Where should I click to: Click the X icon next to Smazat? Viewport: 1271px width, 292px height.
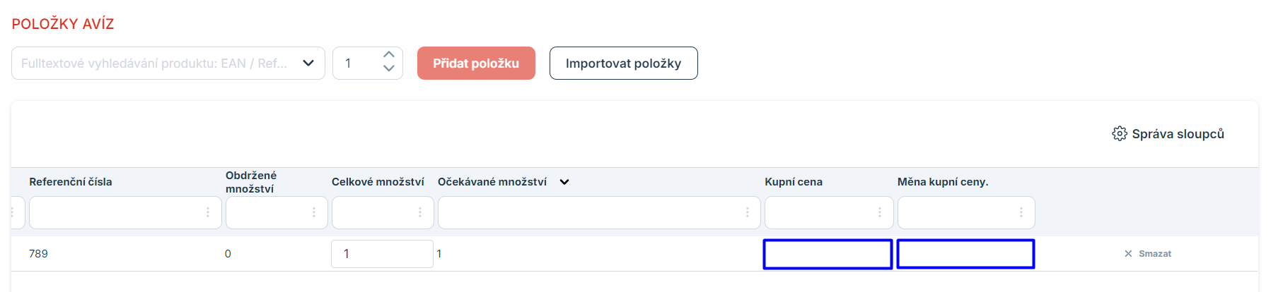[x=1128, y=254]
